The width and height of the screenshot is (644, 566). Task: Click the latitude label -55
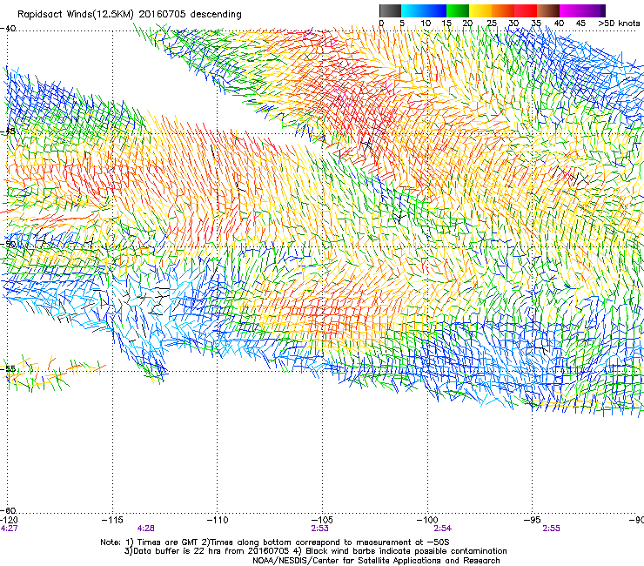point(8,368)
